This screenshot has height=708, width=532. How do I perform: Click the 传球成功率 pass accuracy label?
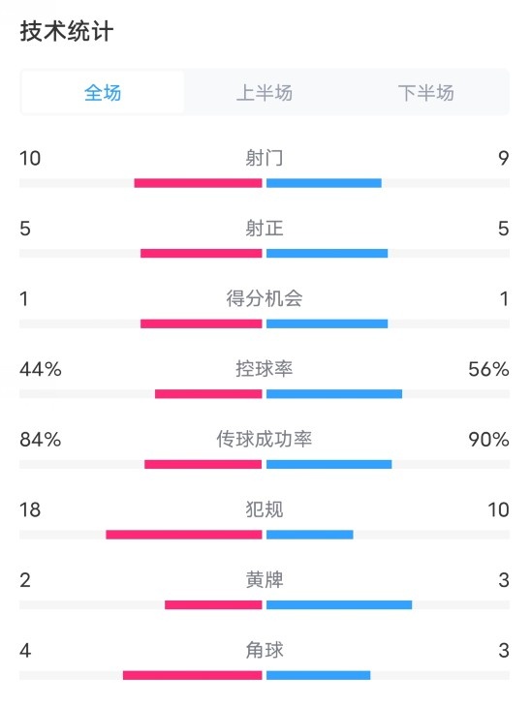coord(265,439)
